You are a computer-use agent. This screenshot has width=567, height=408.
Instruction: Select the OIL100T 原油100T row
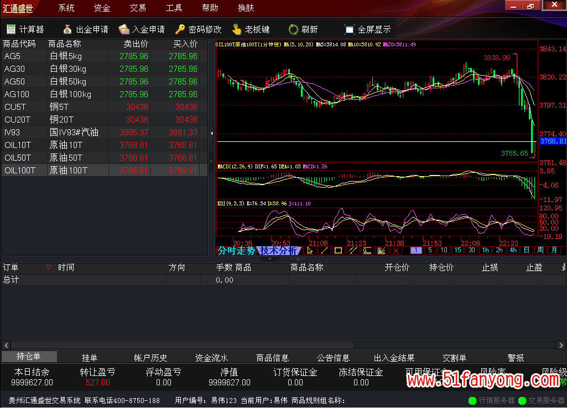coord(104,170)
